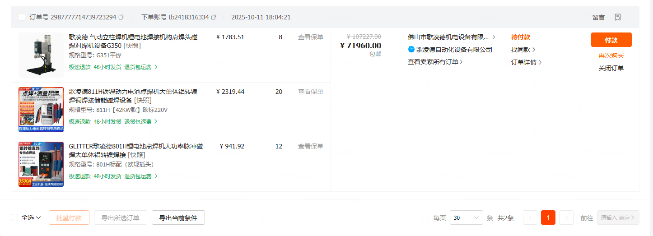Click 导出当前条件 export button
Image resolution: width=653 pixels, height=236 pixels.
178,217
